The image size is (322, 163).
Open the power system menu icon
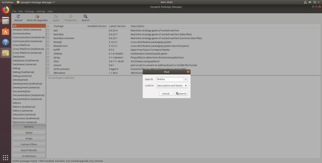(314, 2)
